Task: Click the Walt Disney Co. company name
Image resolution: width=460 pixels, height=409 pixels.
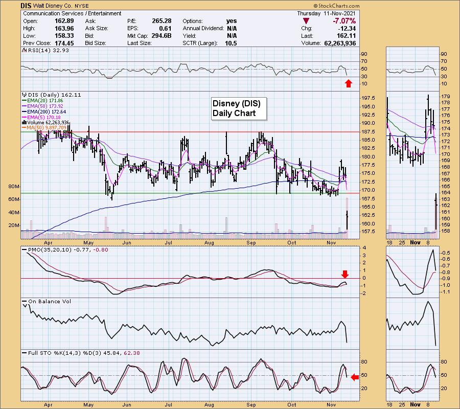Action: pyautogui.click(x=52, y=6)
